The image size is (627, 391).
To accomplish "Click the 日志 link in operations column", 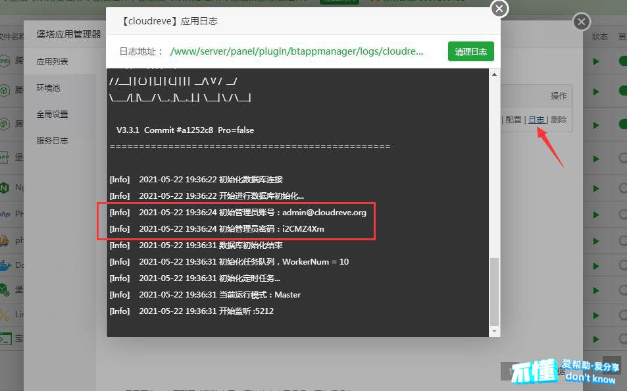I will [536, 120].
